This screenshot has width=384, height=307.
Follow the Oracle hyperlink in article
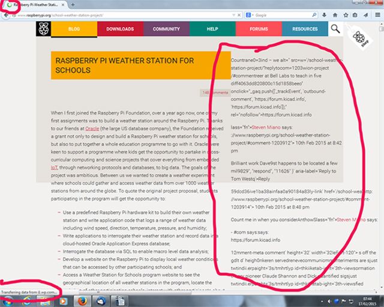click(x=91, y=128)
